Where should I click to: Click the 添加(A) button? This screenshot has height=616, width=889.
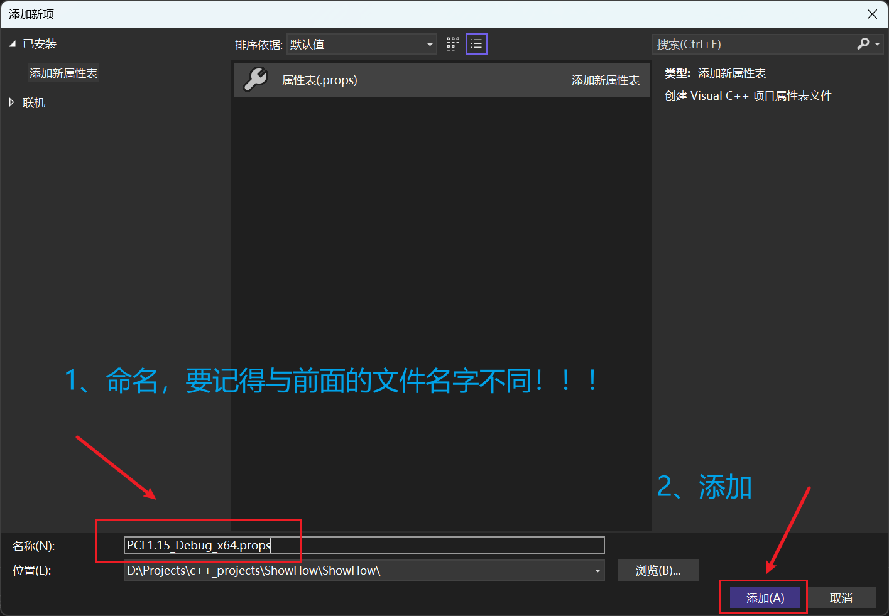(765, 598)
